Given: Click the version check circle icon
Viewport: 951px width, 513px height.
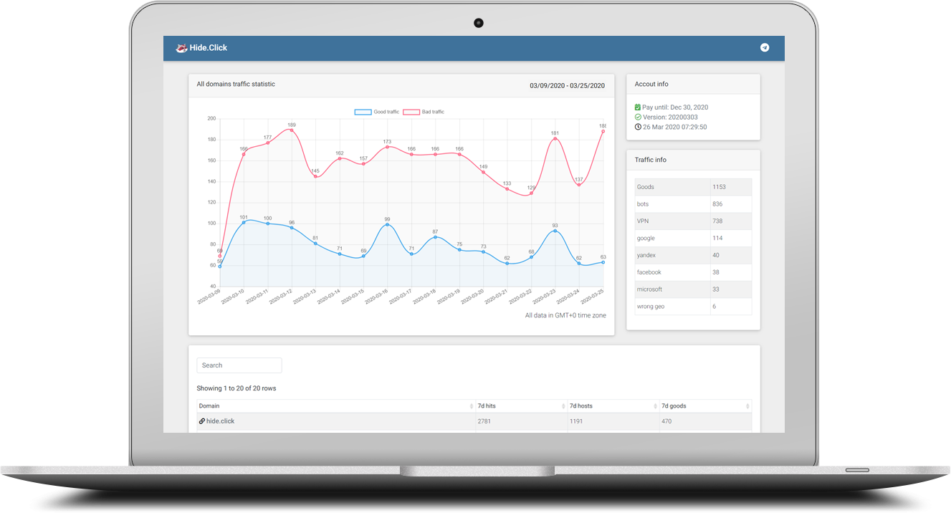Looking at the screenshot, I should 638,118.
